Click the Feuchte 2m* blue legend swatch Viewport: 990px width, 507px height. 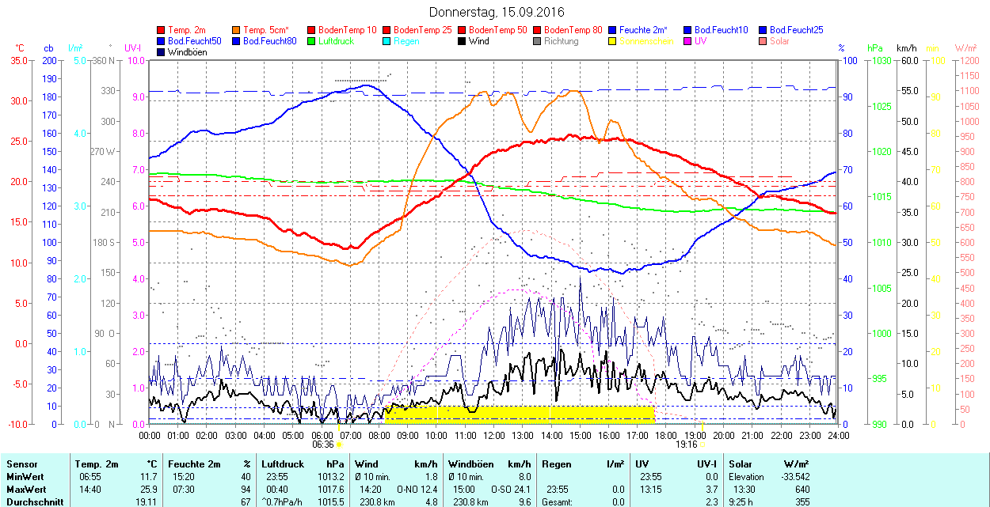tap(612, 30)
